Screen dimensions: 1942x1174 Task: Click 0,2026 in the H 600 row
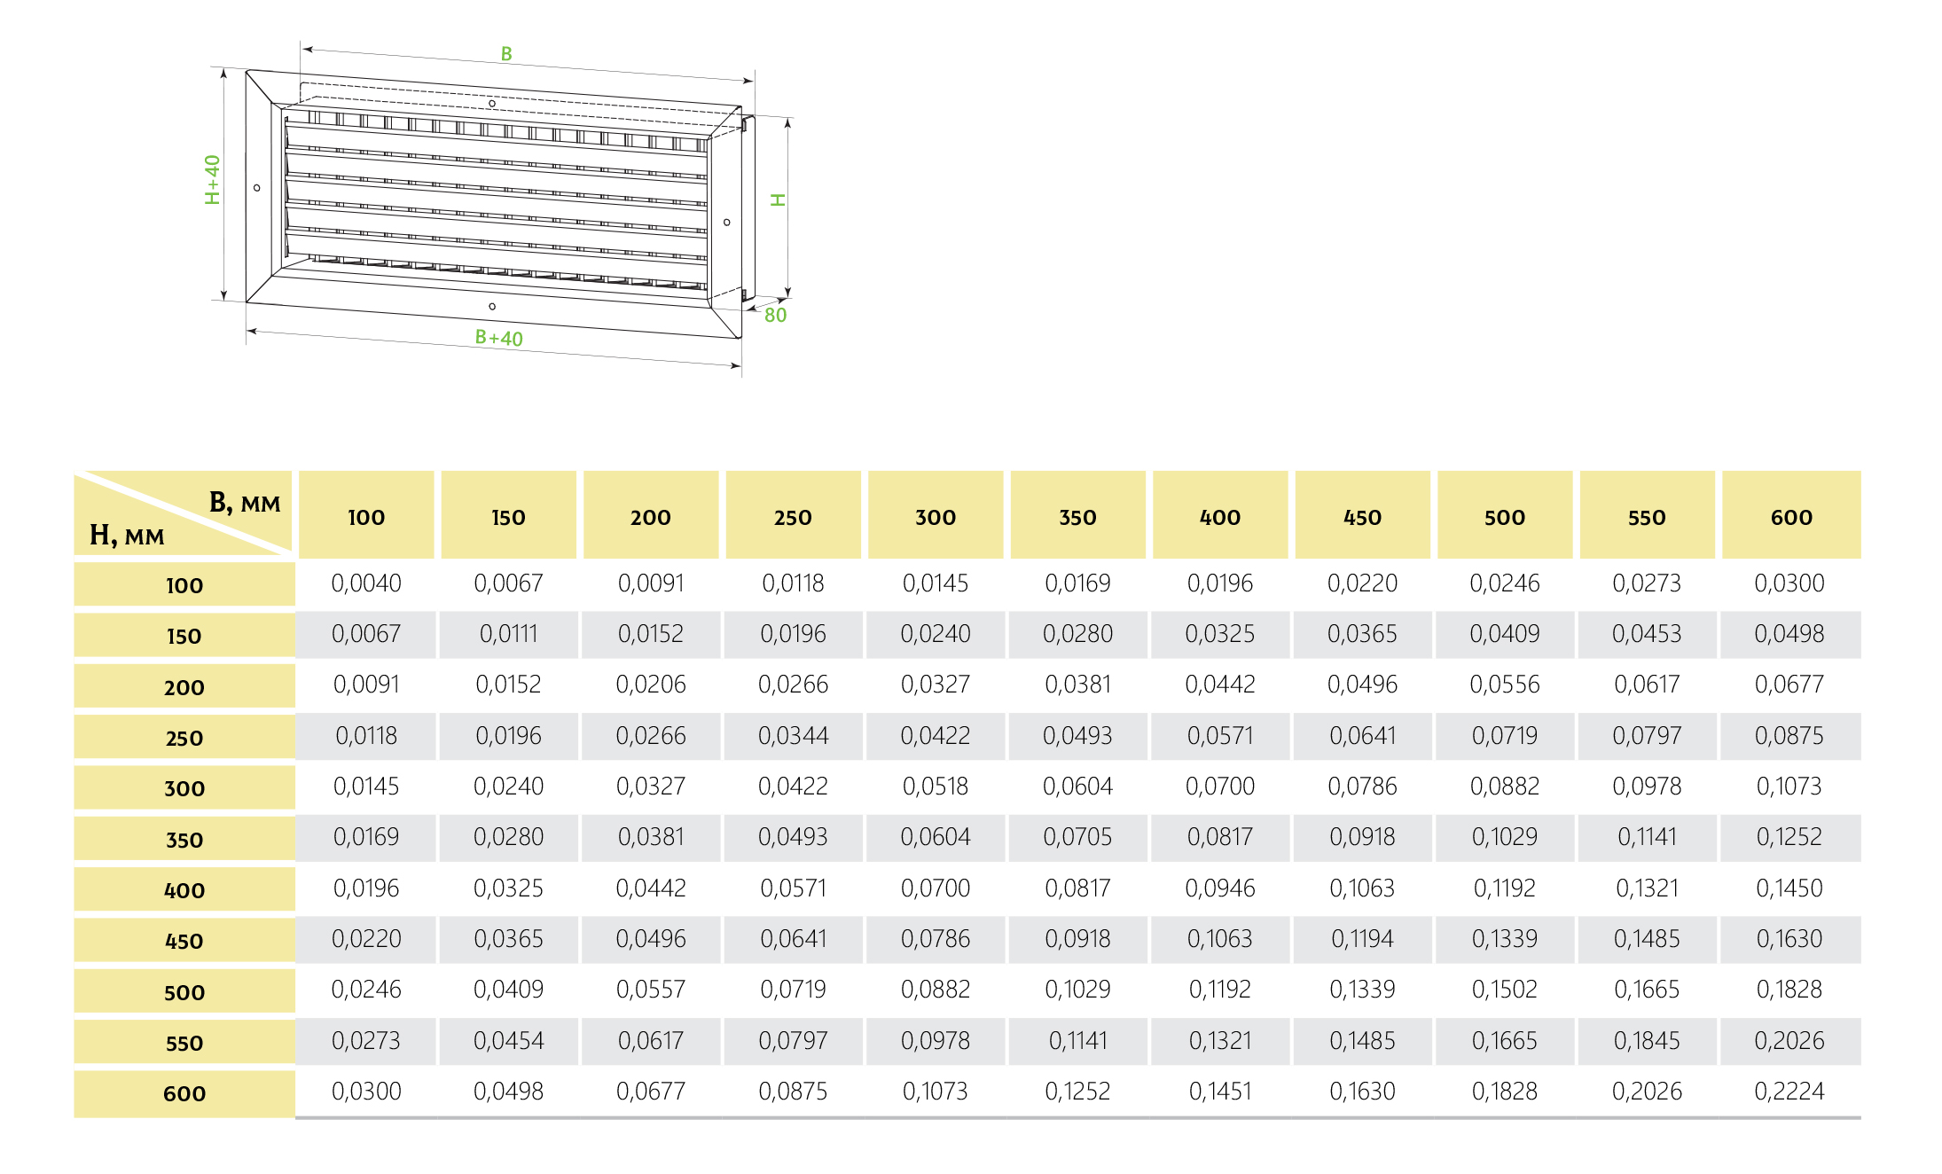tap(1648, 1092)
